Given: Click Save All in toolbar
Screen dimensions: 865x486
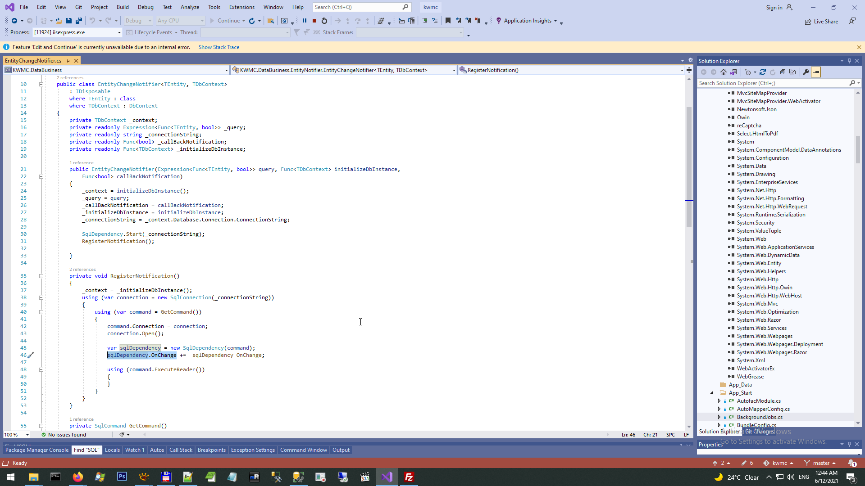Looking at the screenshot, I should pos(79,21).
